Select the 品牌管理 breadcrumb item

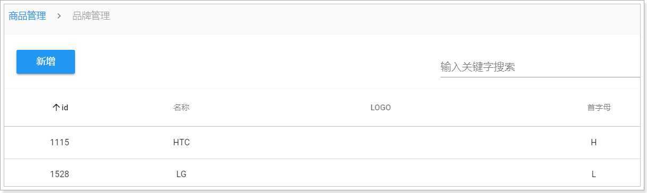(91, 16)
